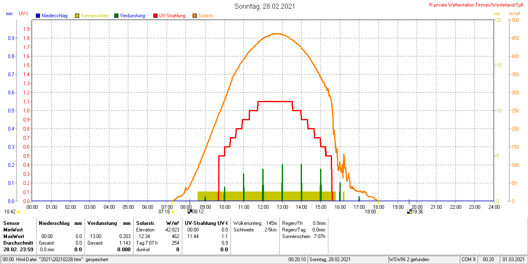Viewport: 528px width, 264px height.
Task: Click the COM 9 status bar field
Action: click(x=469, y=259)
